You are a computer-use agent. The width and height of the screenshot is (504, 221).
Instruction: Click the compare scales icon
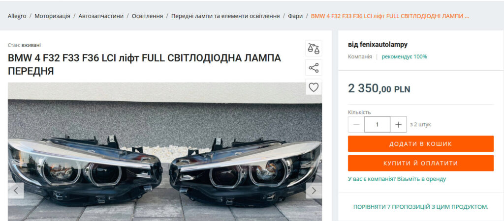click(x=314, y=49)
